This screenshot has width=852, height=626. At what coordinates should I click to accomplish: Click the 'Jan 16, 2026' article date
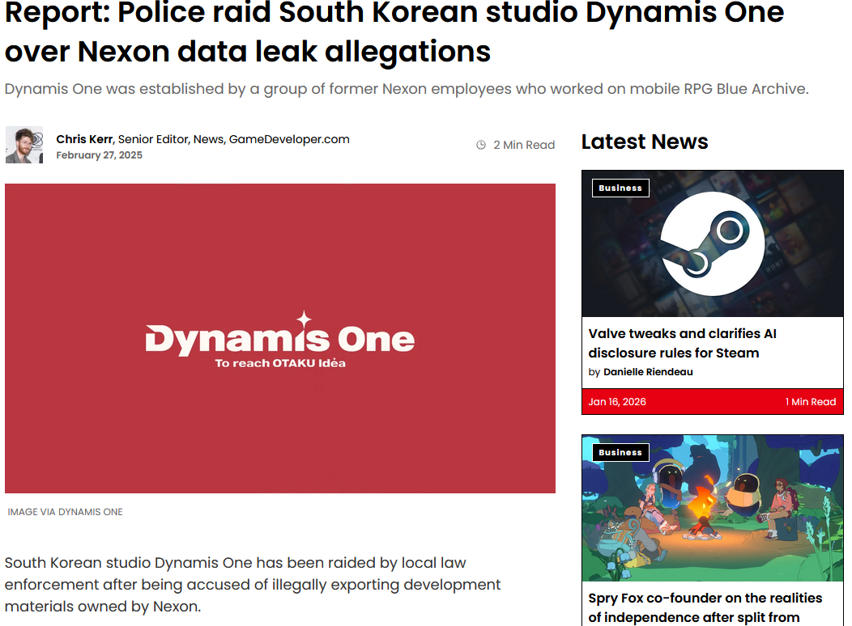click(616, 402)
